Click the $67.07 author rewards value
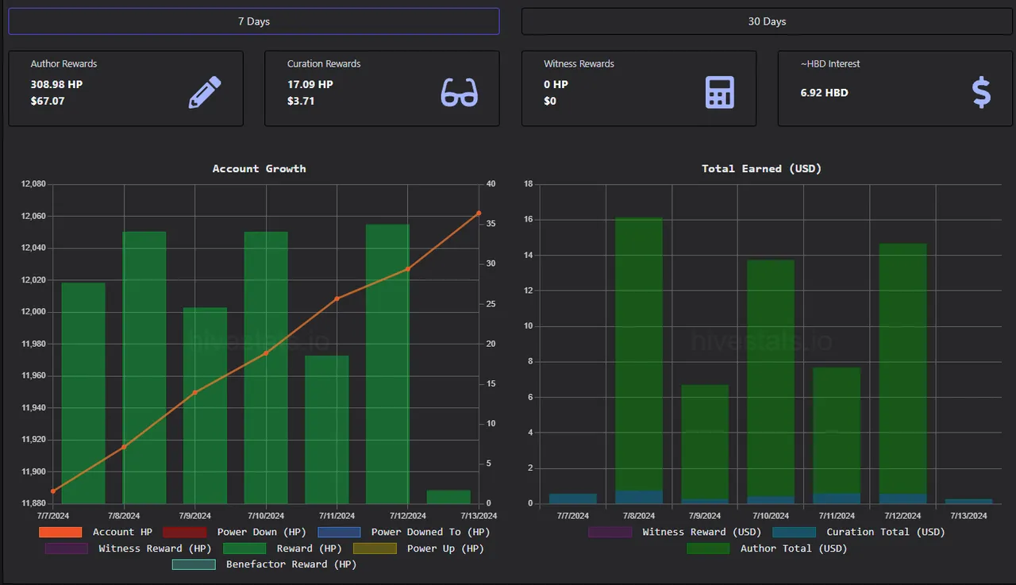Screen dimensions: 1016x585 click(48, 101)
